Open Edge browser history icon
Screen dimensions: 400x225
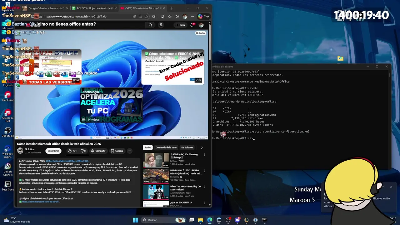(x=177, y=17)
